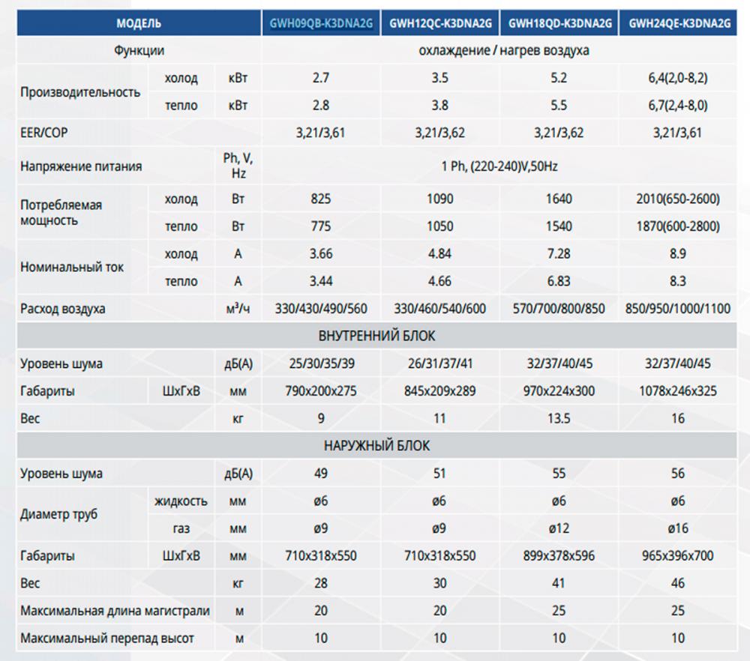This screenshot has height=661, width=750.
Task: Select the ø16 gas pipe diameter cell
Action: click(678, 528)
